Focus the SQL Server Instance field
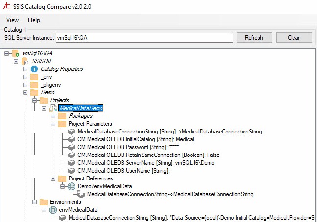 145,38
